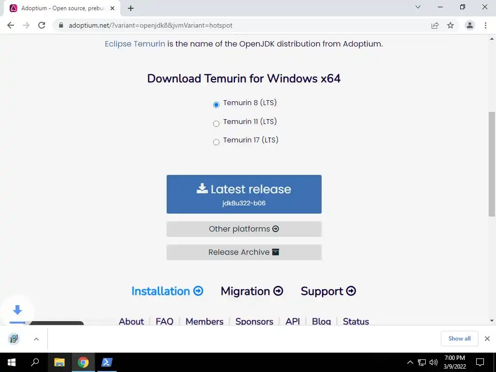Open the Status footer link

pos(356,321)
